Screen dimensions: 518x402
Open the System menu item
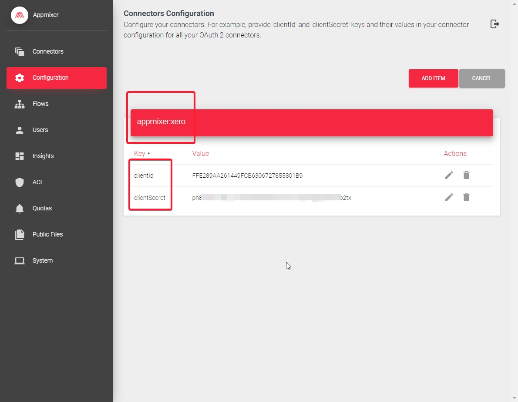[x=42, y=260]
